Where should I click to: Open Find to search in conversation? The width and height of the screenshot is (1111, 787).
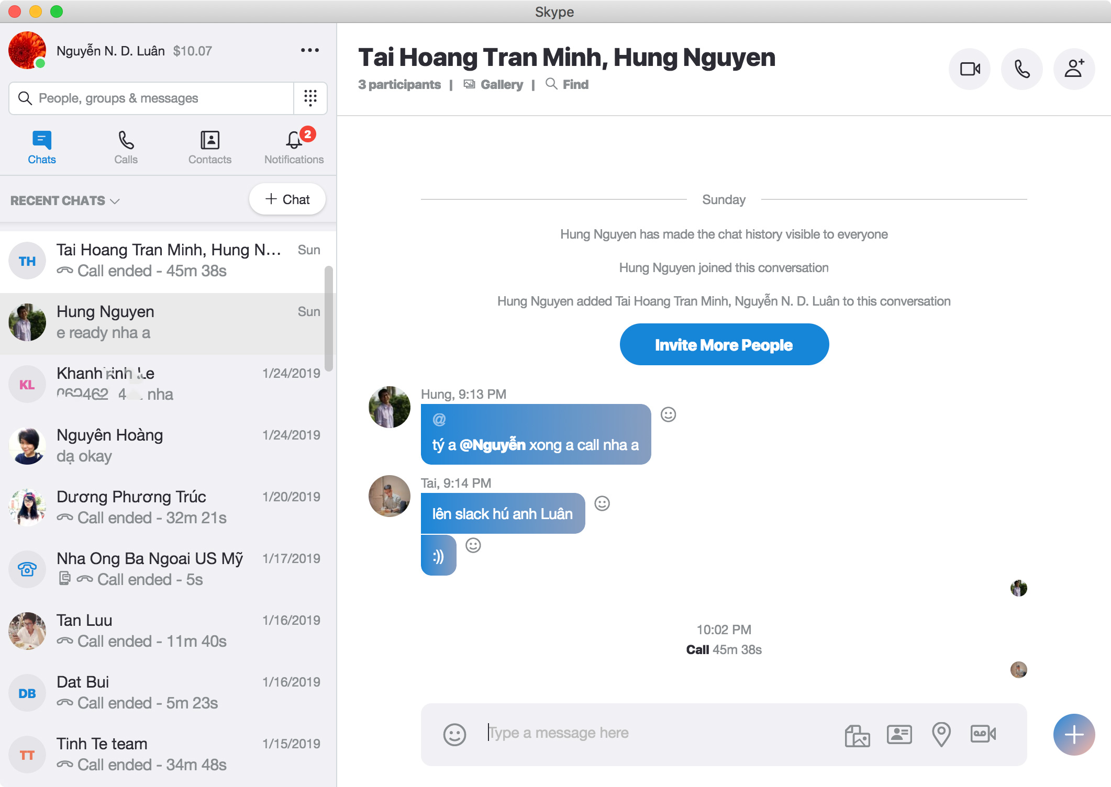click(x=568, y=84)
